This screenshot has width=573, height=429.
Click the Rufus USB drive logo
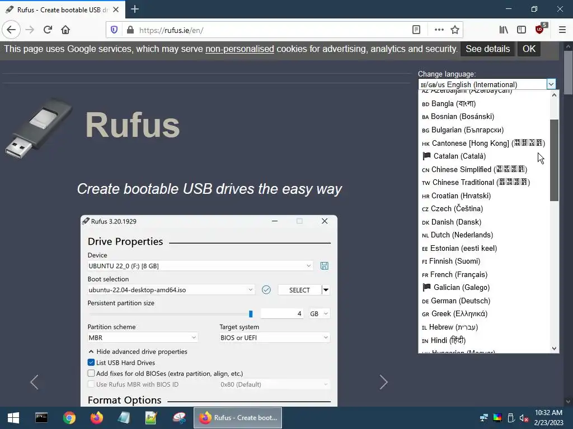(39, 128)
